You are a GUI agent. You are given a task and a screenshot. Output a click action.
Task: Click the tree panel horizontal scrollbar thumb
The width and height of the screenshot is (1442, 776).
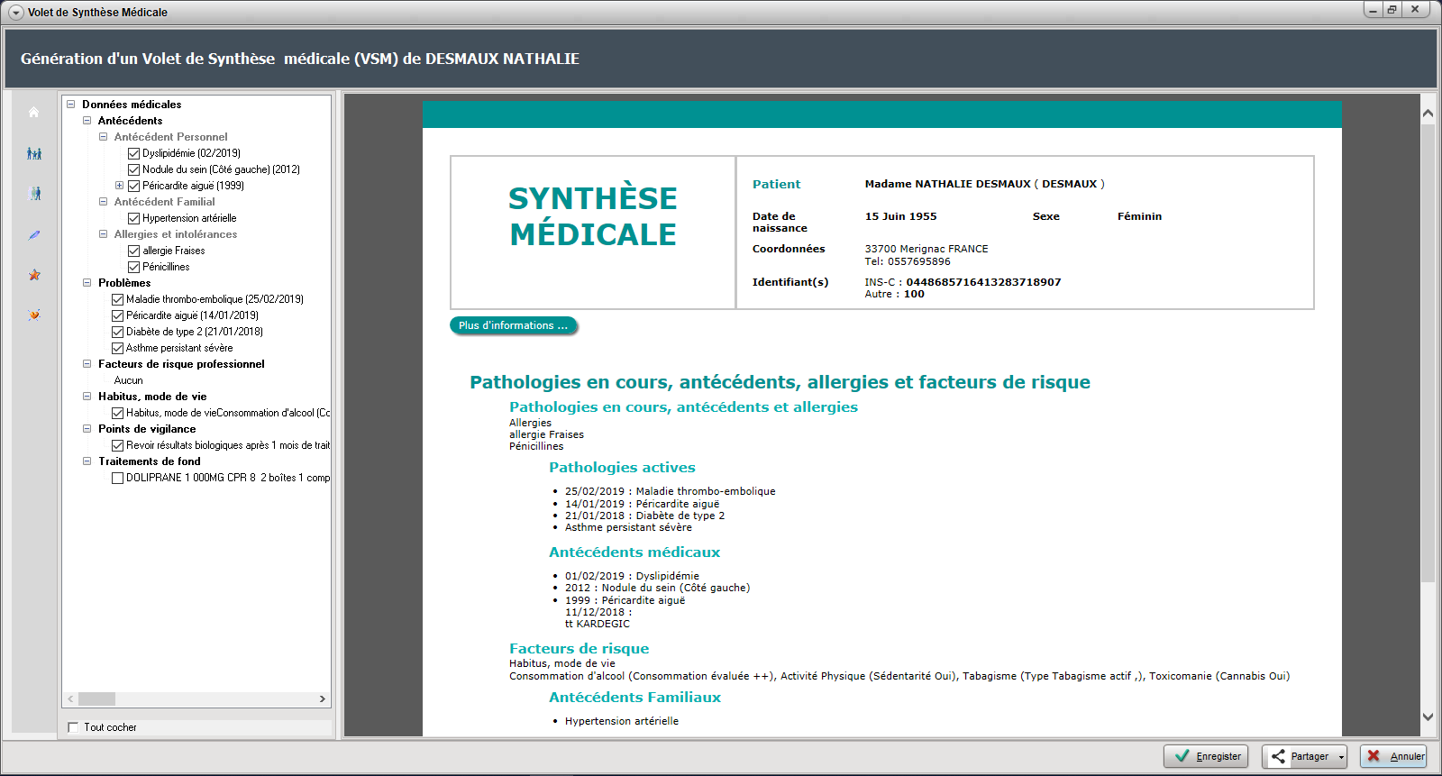96,699
